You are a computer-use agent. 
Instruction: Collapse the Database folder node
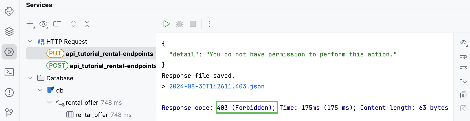pyautogui.click(x=30, y=78)
